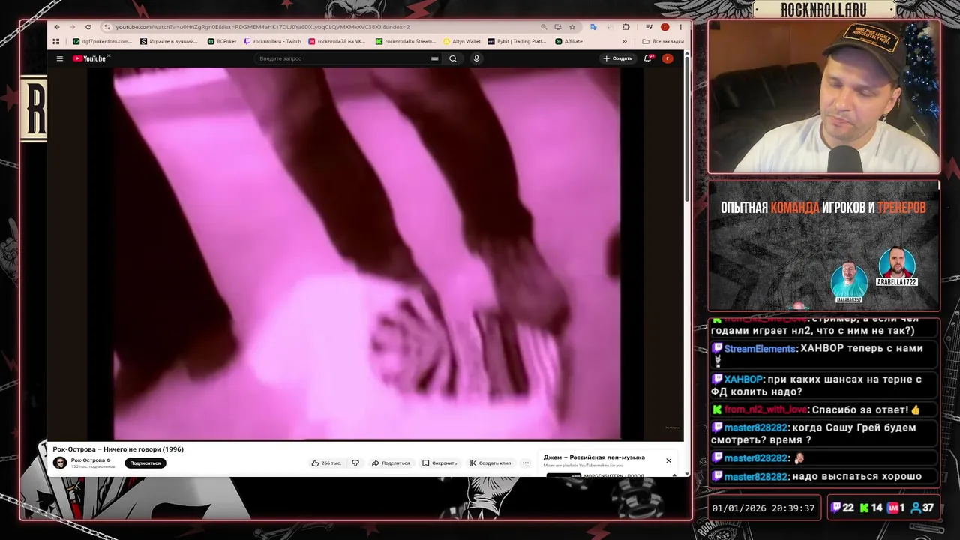960x540 pixels.
Task: Click the Рок-Острова channel avatar
Action: tap(60, 463)
